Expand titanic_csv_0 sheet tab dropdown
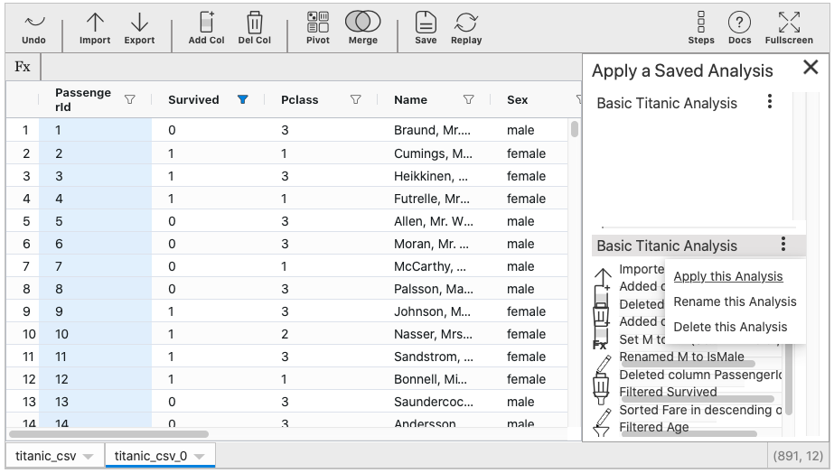This screenshot has height=473, width=834. tap(199, 457)
